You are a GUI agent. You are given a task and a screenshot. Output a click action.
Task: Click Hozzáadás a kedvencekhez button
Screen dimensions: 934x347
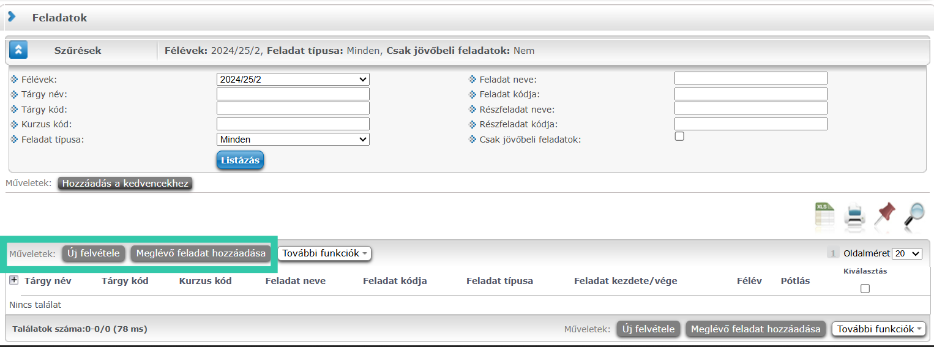coord(125,183)
